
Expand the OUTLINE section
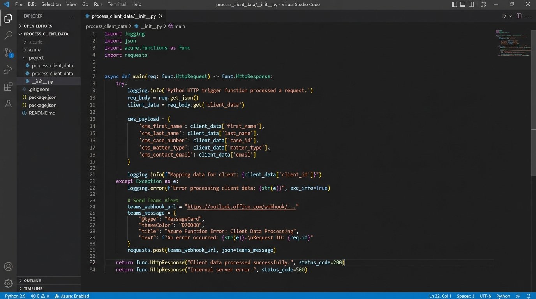33,280
